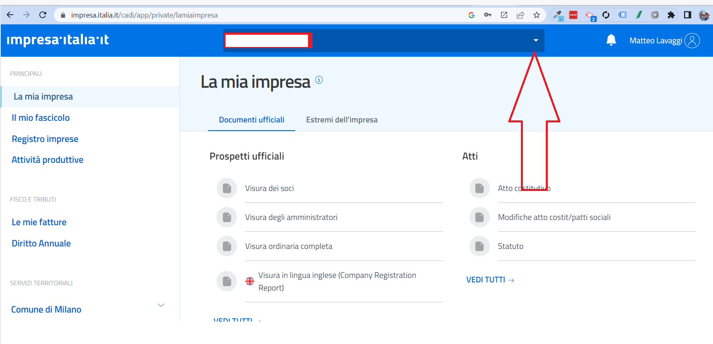Image resolution: width=713 pixels, height=344 pixels.
Task: Click the impresa.italia.it logo
Action: tap(58, 40)
